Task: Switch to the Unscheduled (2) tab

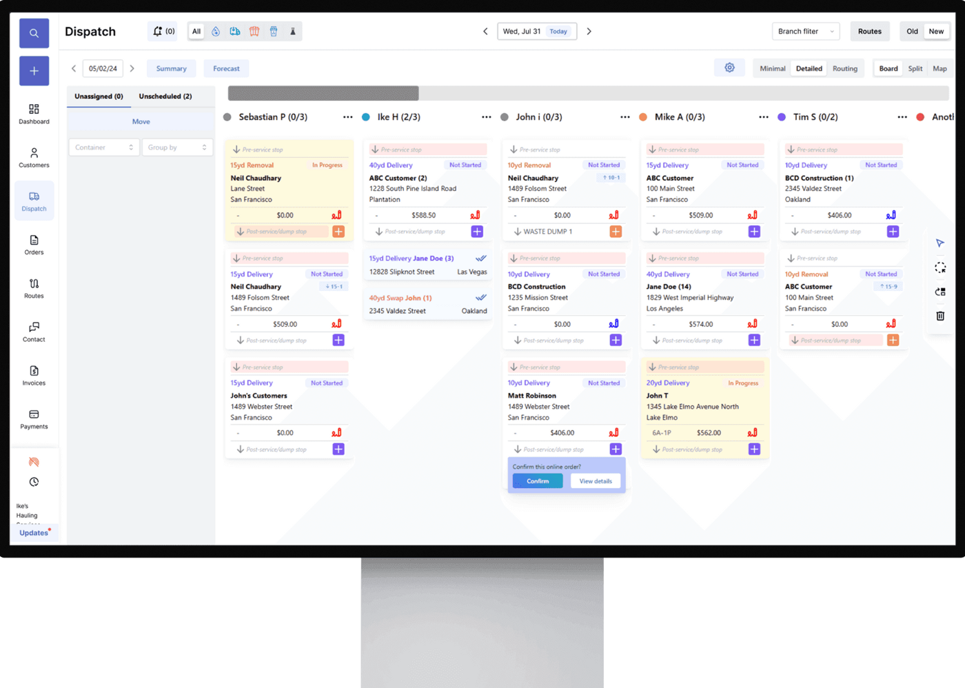Action: [165, 97]
